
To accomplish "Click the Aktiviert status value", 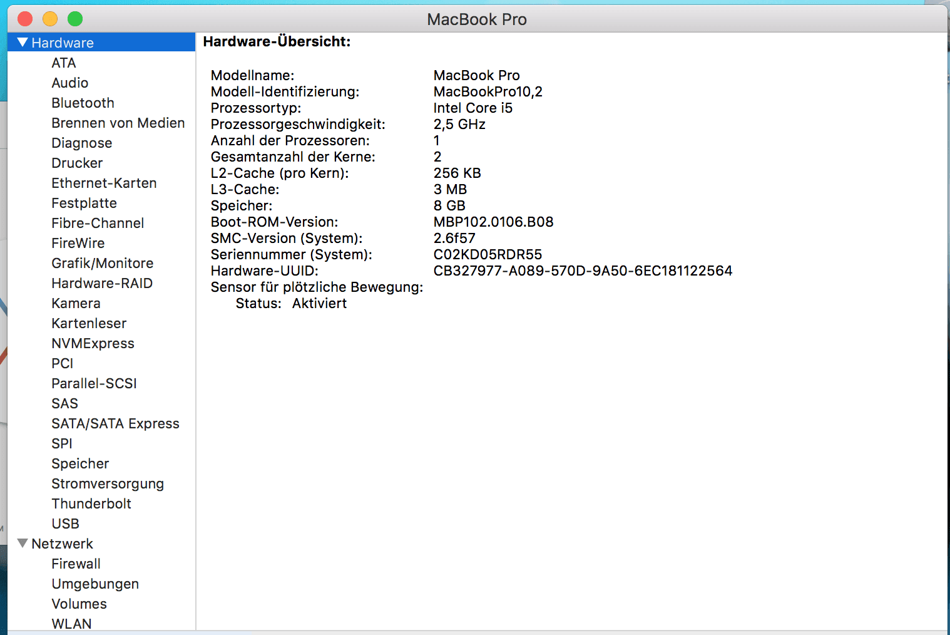I will point(319,303).
